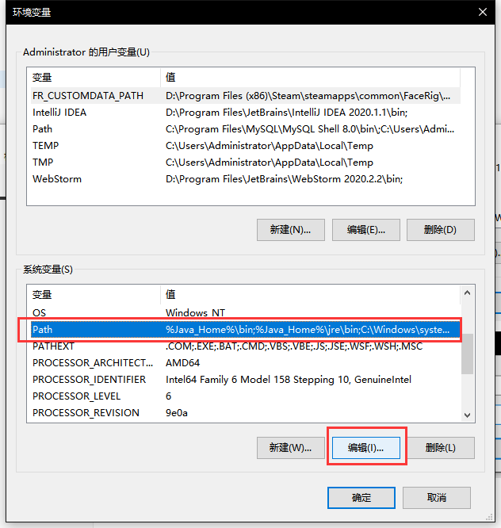This screenshot has height=528, width=501.
Task: Click 删除(D) button for user variables
Action: point(440,230)
